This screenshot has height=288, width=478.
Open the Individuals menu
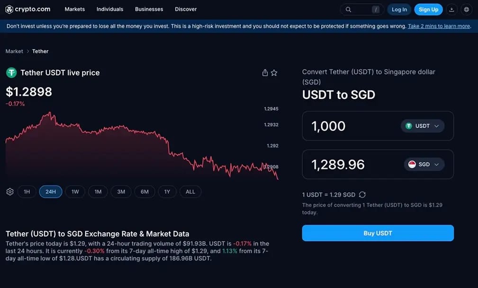click(x=110, y=9)
